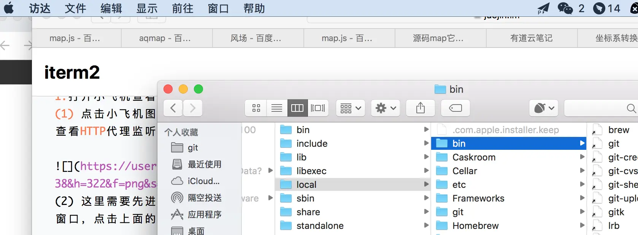Click the bird icon showing 14
Image resolution: width=638 pixels, height=235 pixels.
click(607, 8)
